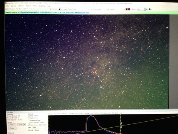This screenshot has height=134, width=178.
Task: Click the Quick Capture toolbar button
Action: [x=22, y=9]
